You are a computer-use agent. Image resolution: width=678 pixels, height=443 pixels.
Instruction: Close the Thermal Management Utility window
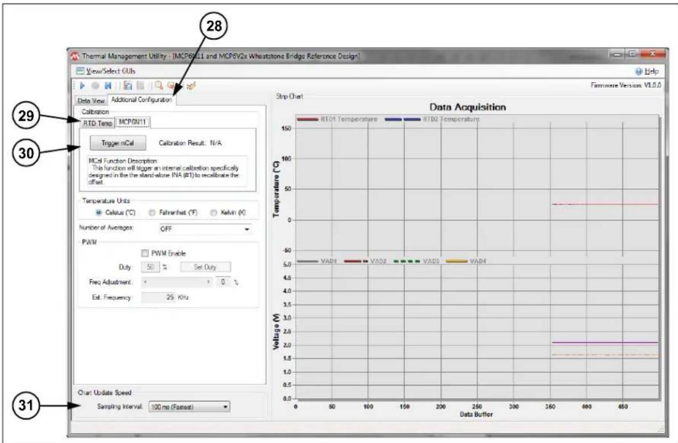(x=652, y=54)
